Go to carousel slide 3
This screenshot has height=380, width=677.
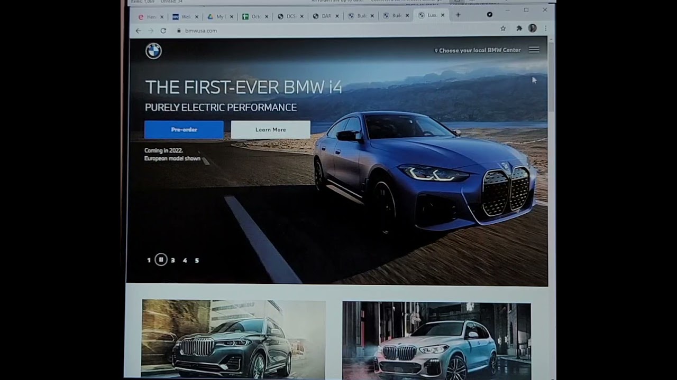click(173, 260)
